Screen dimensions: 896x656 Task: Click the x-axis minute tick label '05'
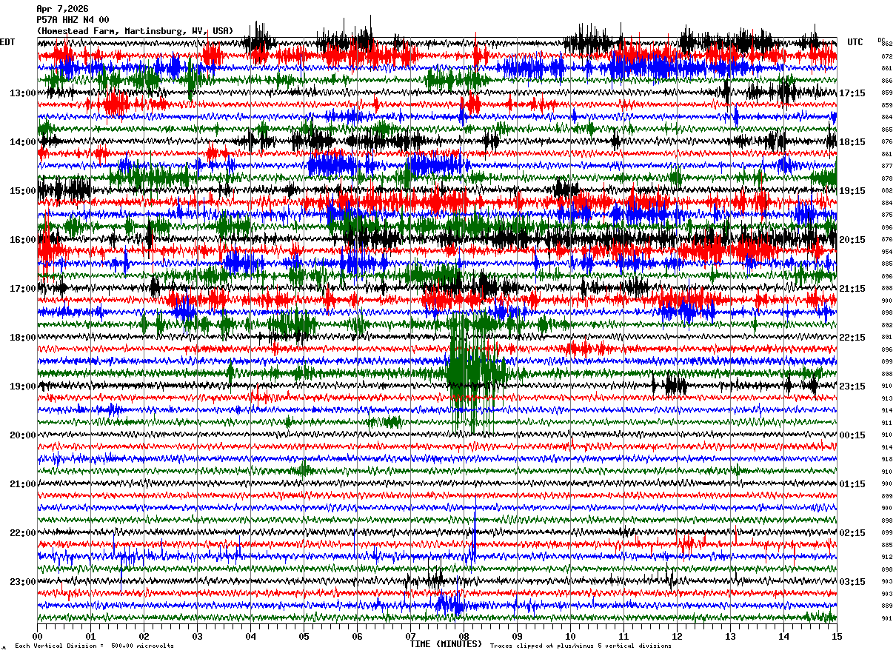pos(304,635)
